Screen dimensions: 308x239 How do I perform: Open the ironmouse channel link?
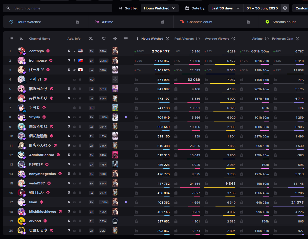(x=38, y=61)
